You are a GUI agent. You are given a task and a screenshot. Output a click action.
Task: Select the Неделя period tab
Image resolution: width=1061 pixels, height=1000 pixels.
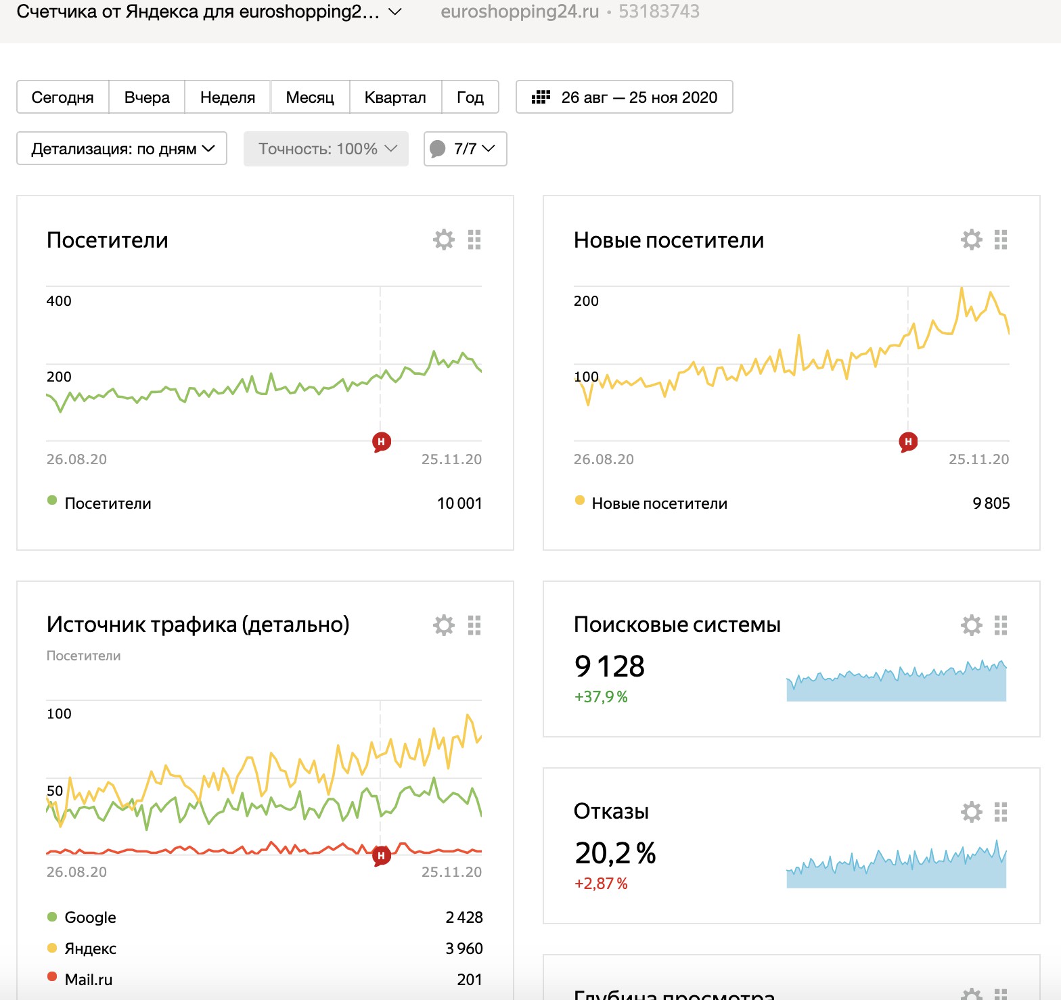pyautogui.click(x=227, y=97)
